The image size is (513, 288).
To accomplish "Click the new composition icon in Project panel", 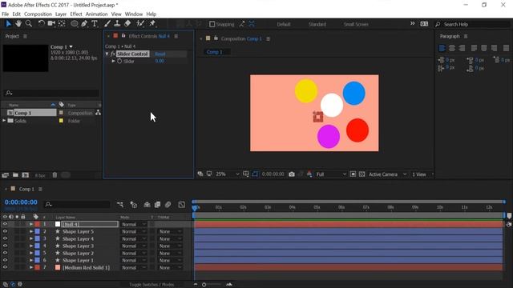I will [25, 175].
